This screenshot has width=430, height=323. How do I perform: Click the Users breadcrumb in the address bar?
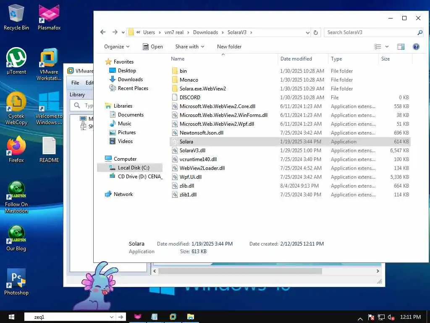click(x=149, y=32)
